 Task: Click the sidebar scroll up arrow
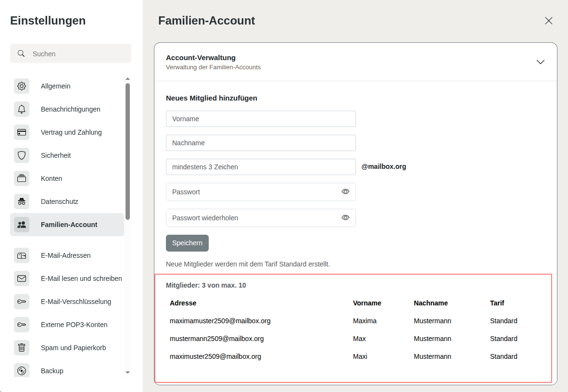[127, 79]
